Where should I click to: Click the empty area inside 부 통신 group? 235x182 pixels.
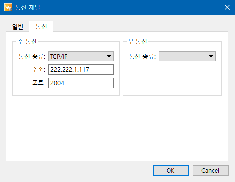(172, 78)
